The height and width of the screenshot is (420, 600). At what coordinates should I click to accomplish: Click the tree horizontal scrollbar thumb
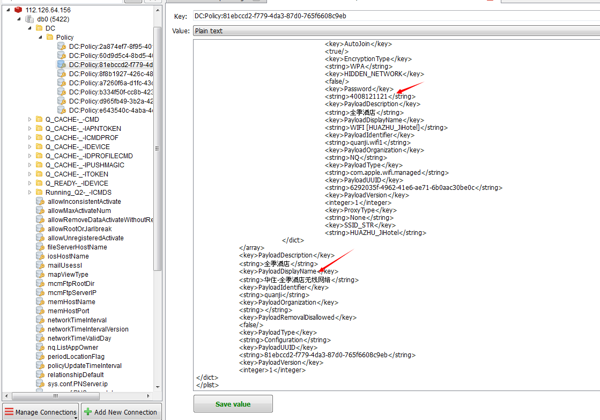tap(55, 396)
